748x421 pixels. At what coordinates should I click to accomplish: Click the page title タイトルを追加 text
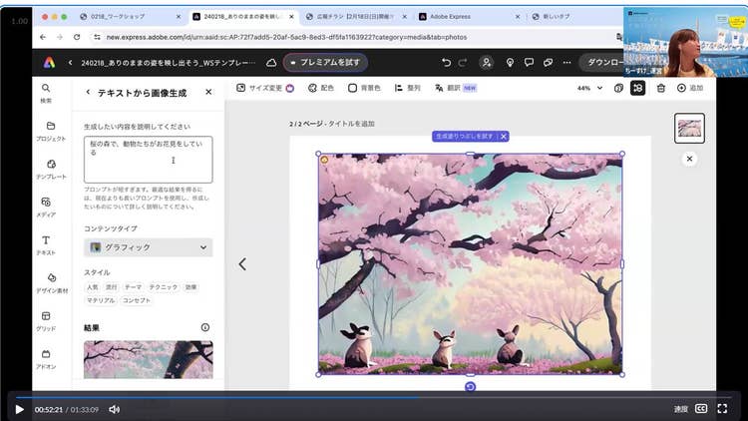351,124
